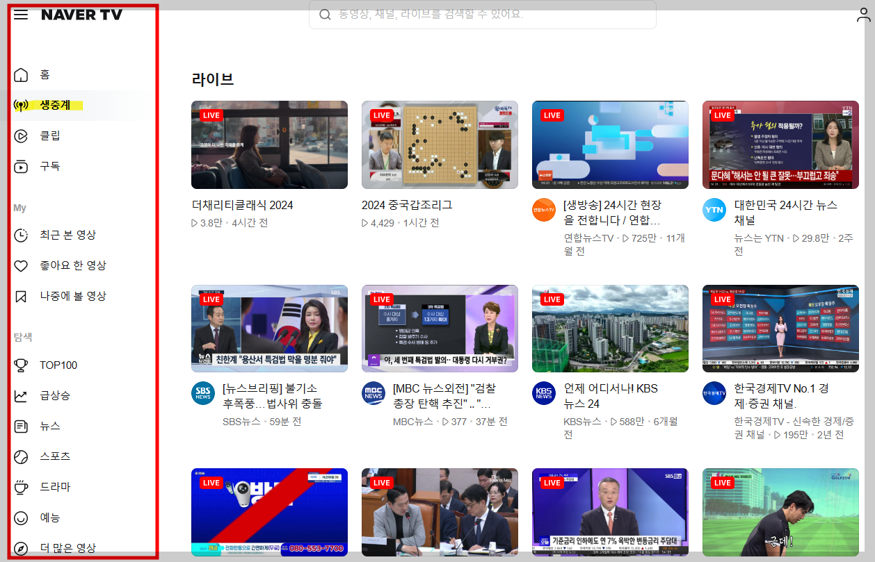Select 나중에 볼 영상 menu item
Viewport: 875px width, 562px height.
(73, 296)
